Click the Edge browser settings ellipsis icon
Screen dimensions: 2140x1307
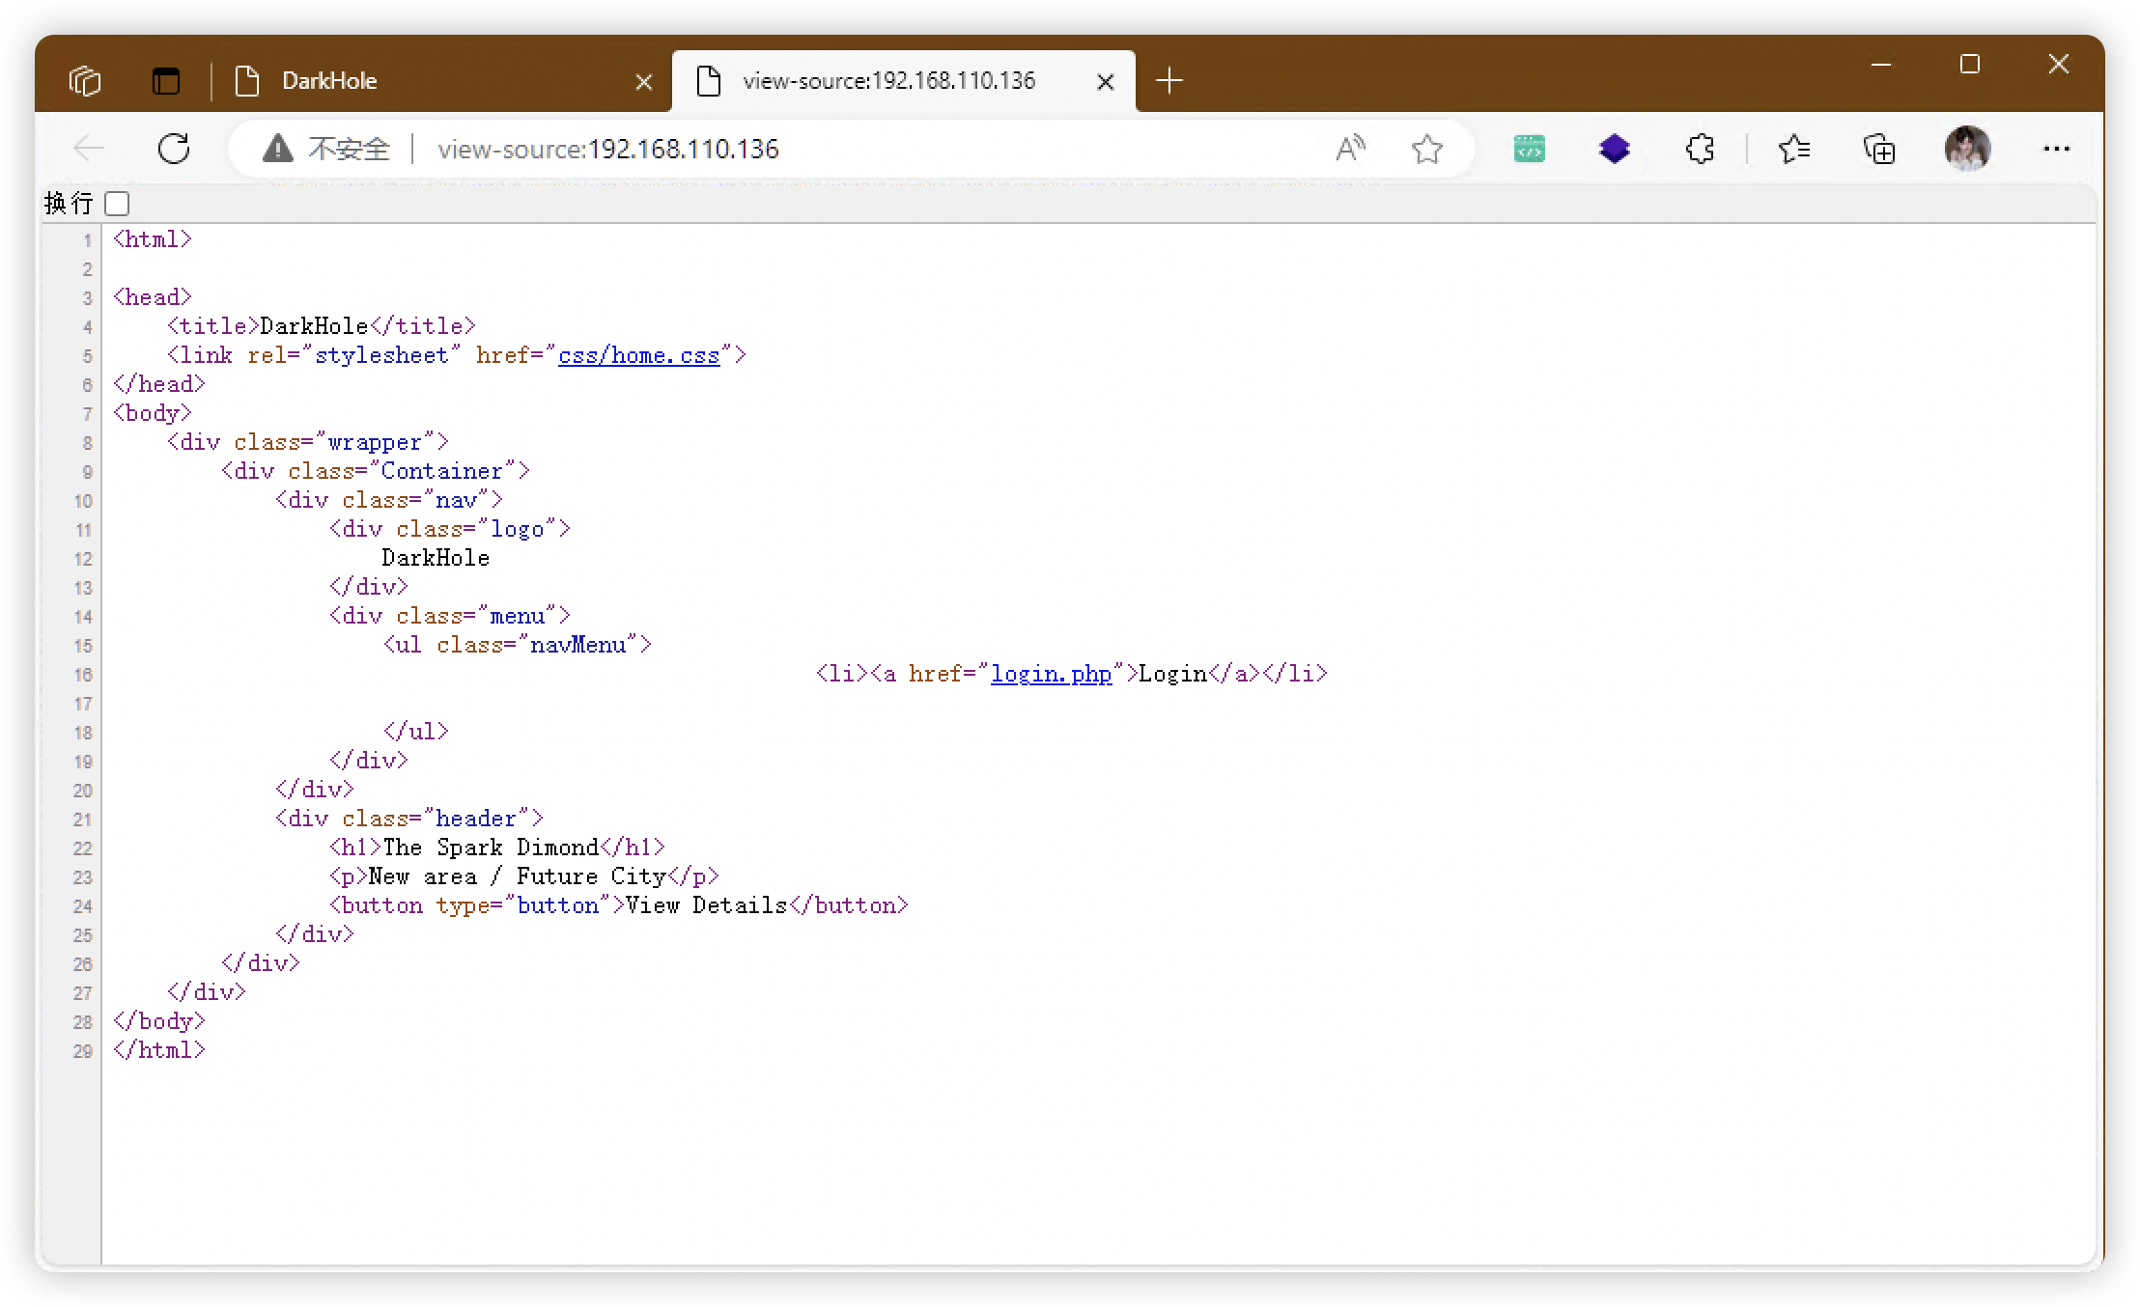click(2061, 149)
